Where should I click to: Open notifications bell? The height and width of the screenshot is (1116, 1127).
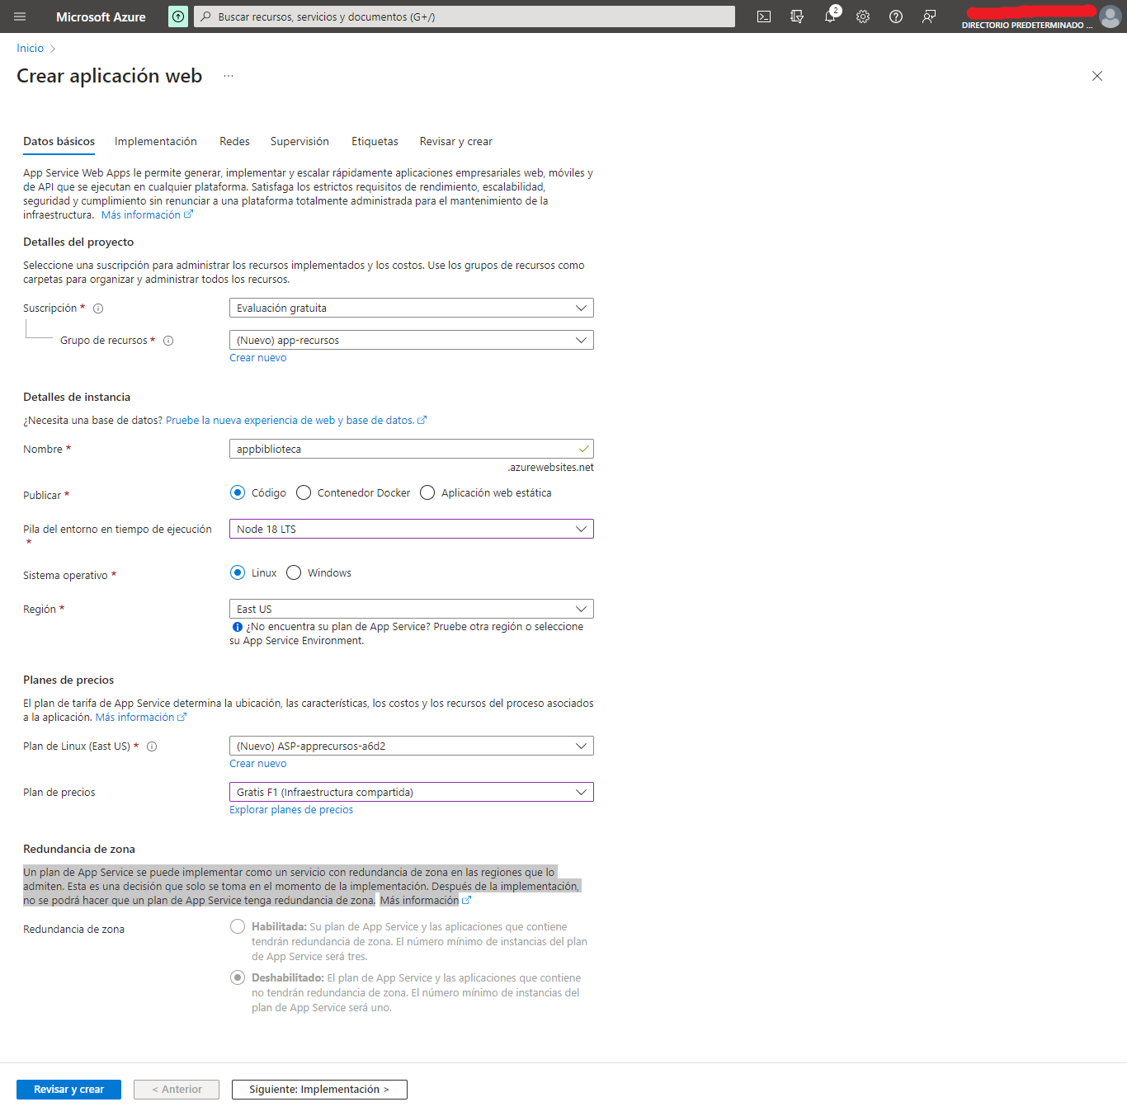pyautogui.click(x=830, y=16)
